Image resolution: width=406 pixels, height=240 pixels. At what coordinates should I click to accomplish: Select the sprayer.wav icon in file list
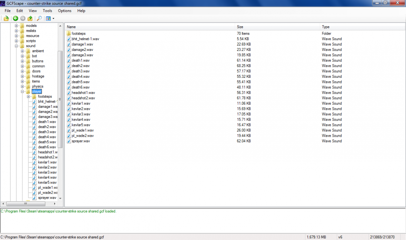69,141
